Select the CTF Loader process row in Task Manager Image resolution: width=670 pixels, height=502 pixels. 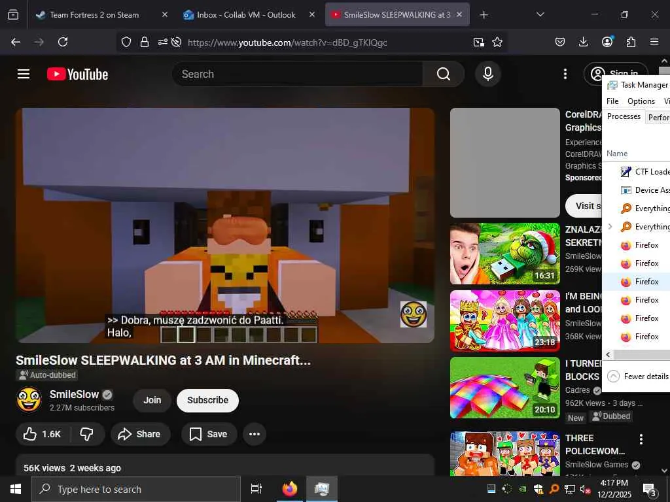636,172
